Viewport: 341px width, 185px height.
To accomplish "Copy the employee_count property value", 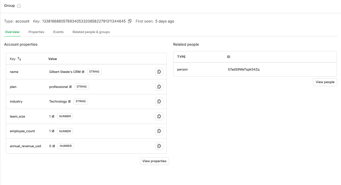I will point(159,131).
